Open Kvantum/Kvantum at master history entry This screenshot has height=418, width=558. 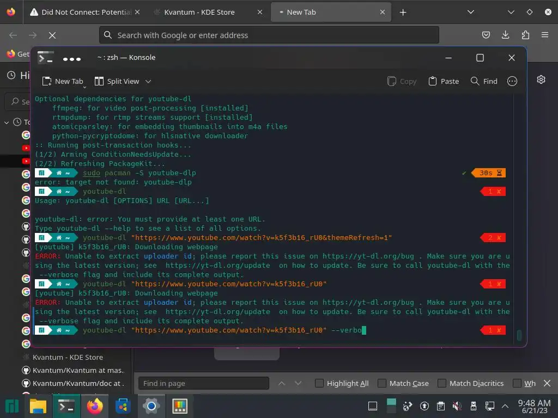[x=73, y=370]
